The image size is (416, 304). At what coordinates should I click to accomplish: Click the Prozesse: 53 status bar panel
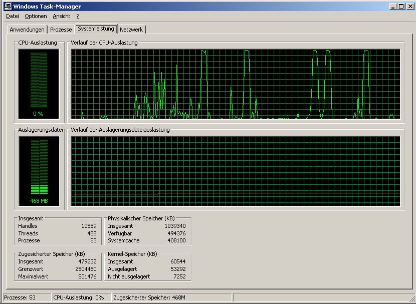(27, 297)
